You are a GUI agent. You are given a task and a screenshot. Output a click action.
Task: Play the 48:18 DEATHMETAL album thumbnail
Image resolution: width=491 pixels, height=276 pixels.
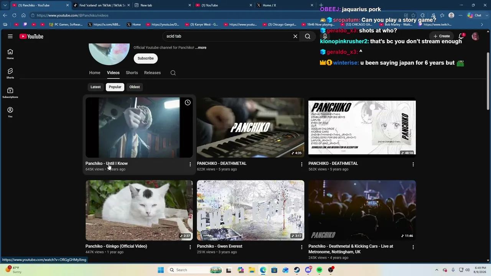pos(362,127)
